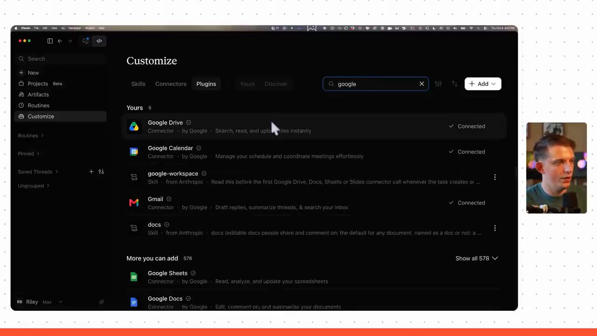The height and width of the screenshot is (336, 597).
Task: Click the docs skill icon
Action: (134, 228)
